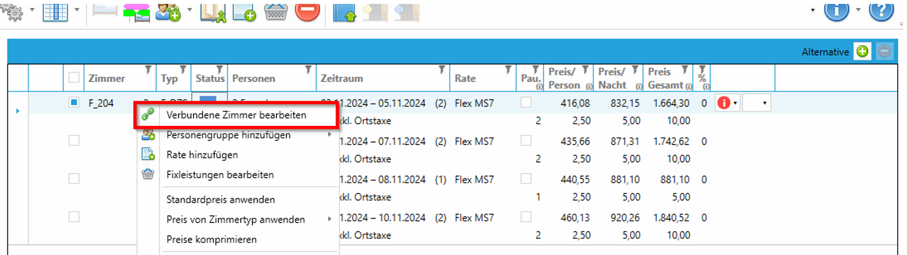Click the settings gears toolbar icon
This screenshot has width=907, height=255.
13,12
